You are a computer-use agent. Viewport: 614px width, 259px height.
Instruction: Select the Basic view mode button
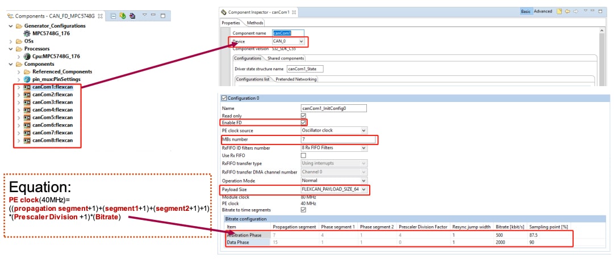tap(525, 11)
